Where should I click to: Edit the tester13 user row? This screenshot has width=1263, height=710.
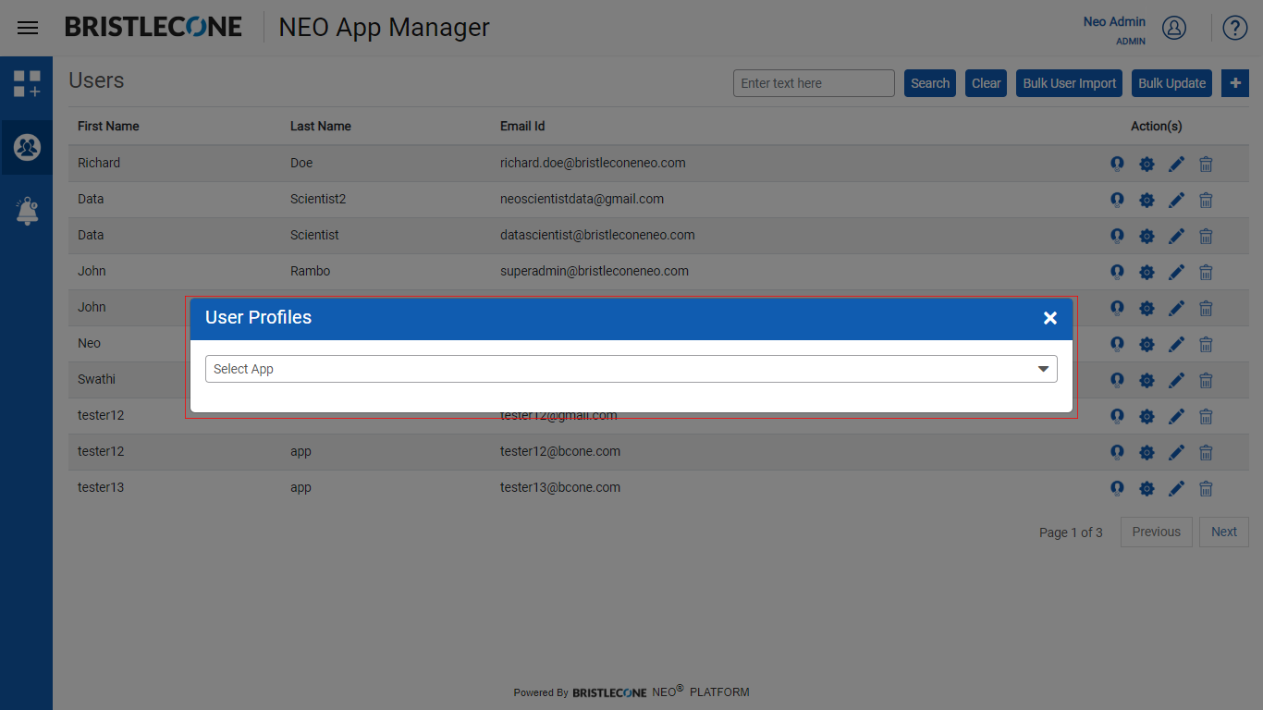[x=1176, y=488]
